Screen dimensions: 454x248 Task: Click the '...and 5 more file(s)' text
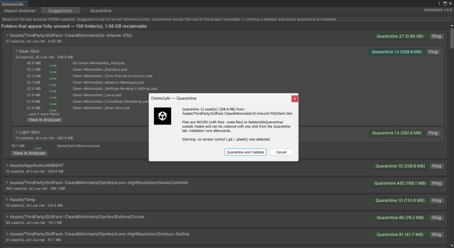click(x=43, y=114)
